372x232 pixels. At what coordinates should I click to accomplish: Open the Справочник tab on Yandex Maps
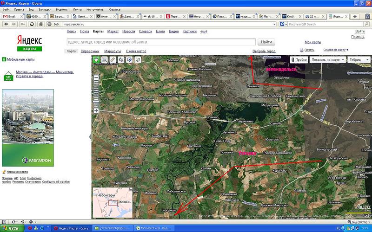coord(90,51)
